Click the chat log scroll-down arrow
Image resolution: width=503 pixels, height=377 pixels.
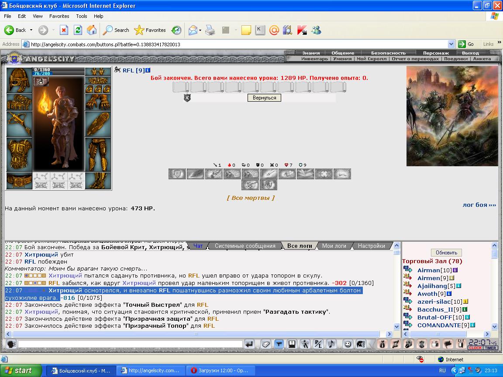tap(396, 326)
